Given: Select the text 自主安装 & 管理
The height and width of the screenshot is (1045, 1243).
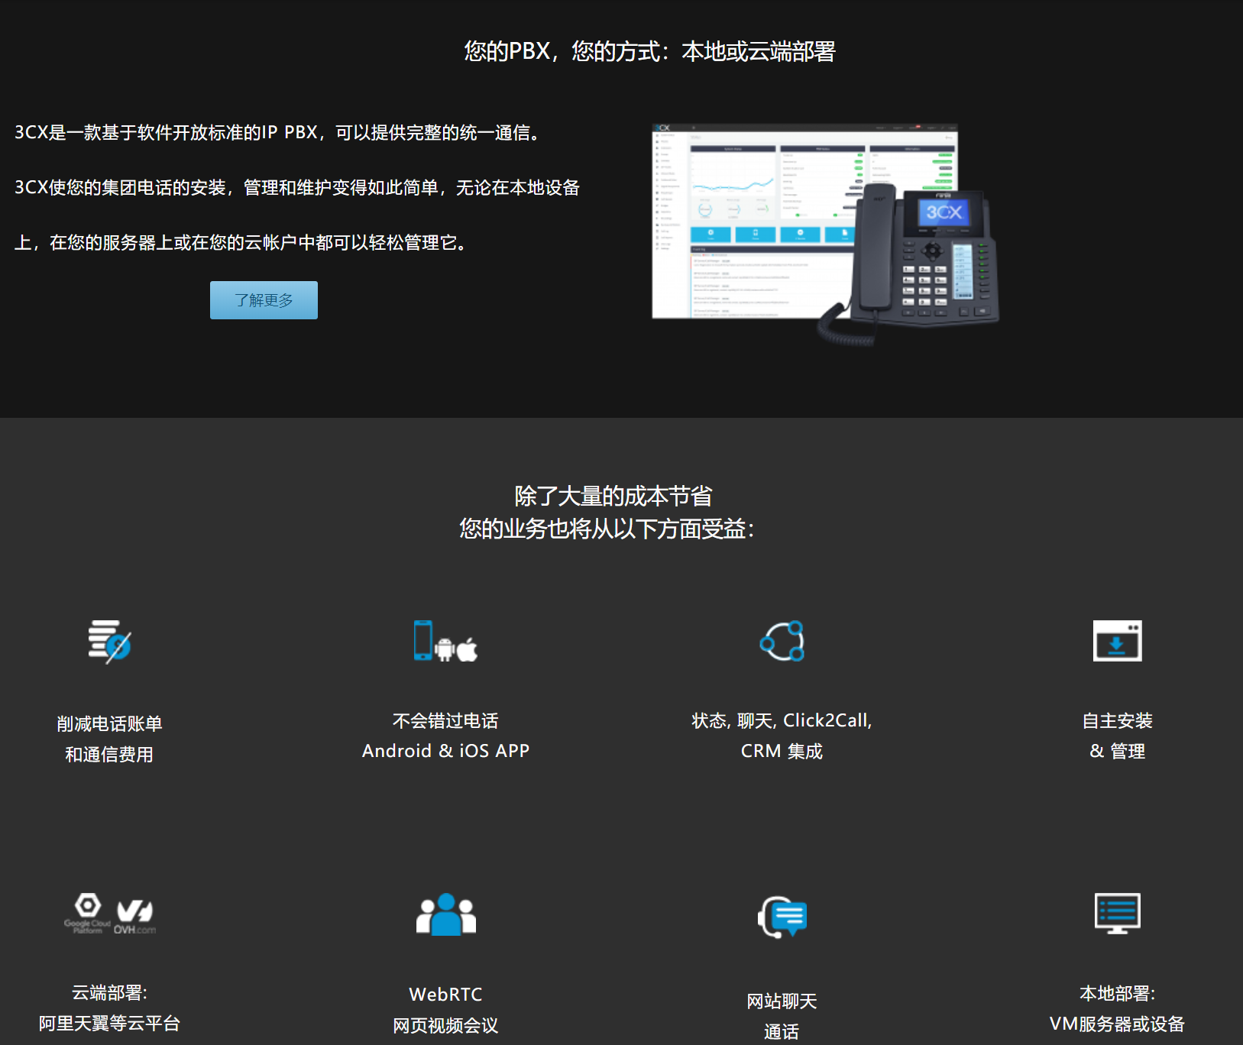Looking at the screenshot, I should pyautogui.click(x=1117, y=736).
